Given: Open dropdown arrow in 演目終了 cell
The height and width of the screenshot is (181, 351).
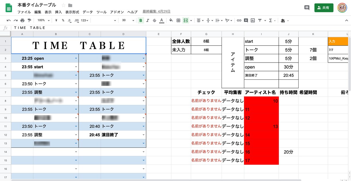Looking at the screenshot, I should click(143, 135).
